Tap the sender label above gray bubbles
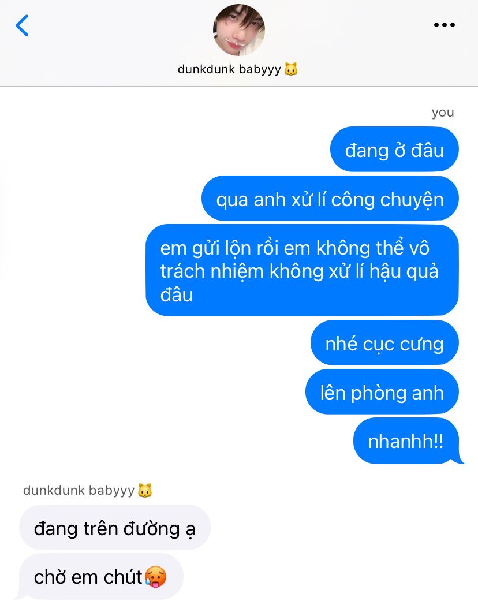Screen dimensions: 478x616 79,490
